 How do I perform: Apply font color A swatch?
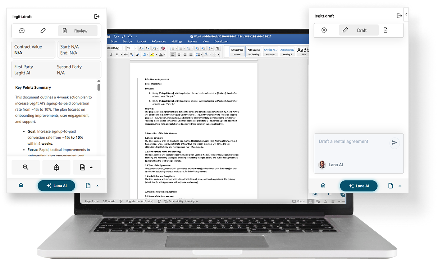pyautogui.click(x=161, y=55)
